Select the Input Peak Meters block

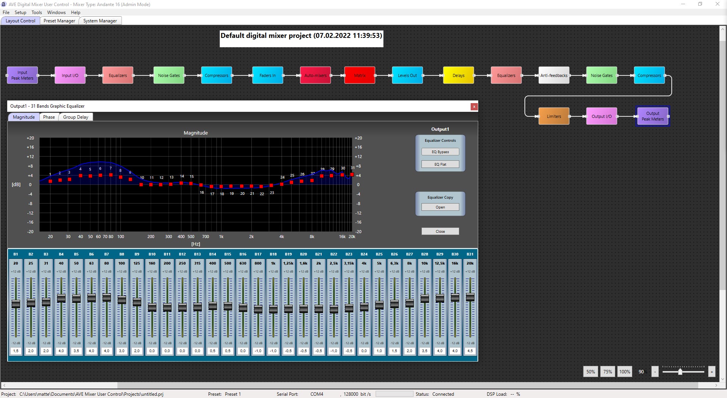22,75
